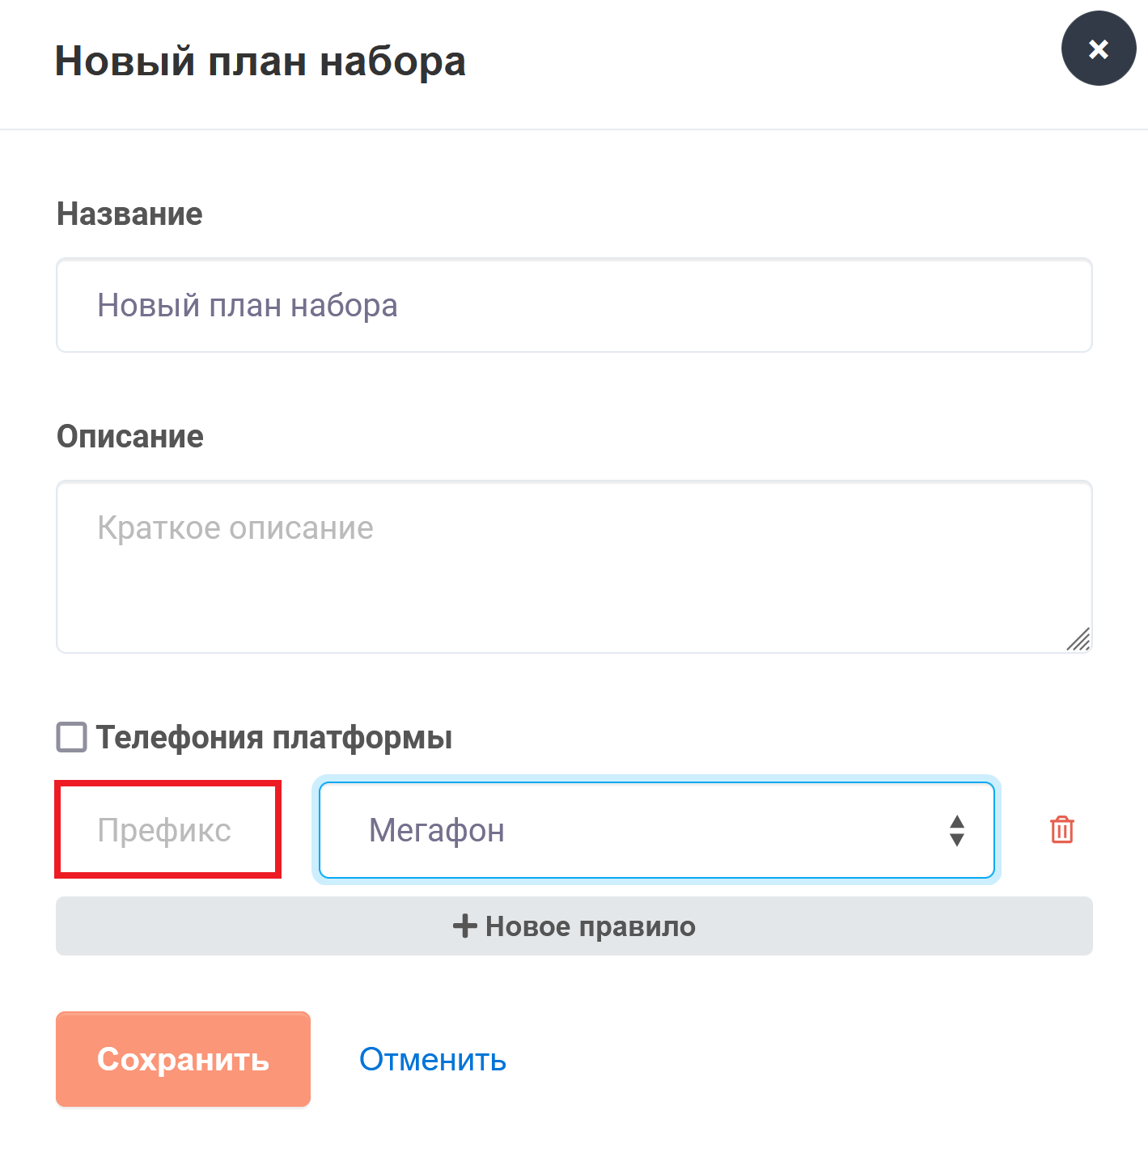Viewport: 1148px width, 1161px height.
Task: Enable the Телефония платформы checkbox
Action: tap(71, 737)
